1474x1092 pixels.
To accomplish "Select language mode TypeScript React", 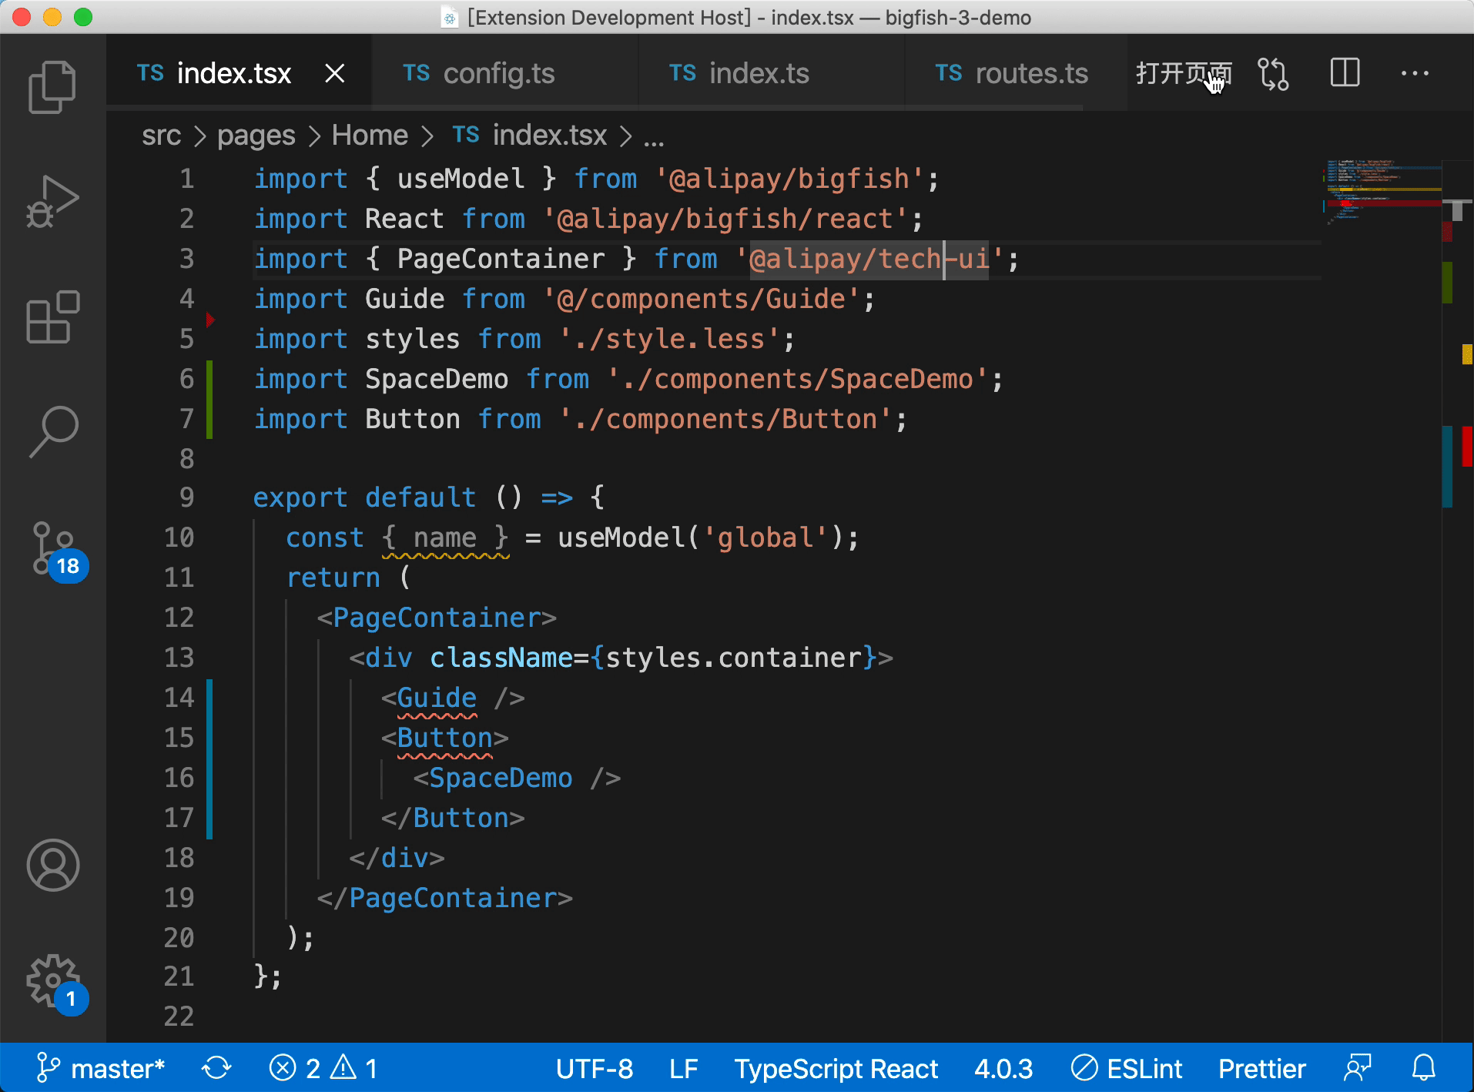I will click(836, 1068).
